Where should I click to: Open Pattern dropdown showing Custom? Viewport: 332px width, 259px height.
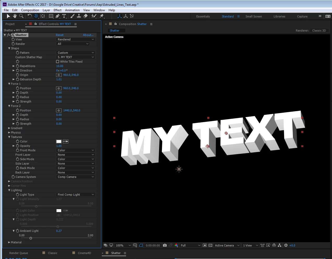click(76, 53)
